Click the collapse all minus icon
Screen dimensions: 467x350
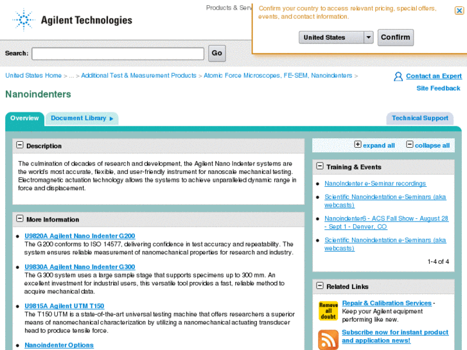click(x=410, y=144)
